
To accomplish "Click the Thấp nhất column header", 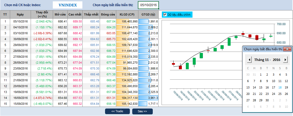I will [x=91, y=14].
